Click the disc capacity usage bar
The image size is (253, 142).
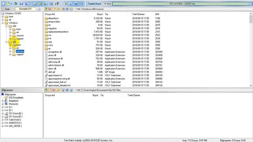(182, 4)
